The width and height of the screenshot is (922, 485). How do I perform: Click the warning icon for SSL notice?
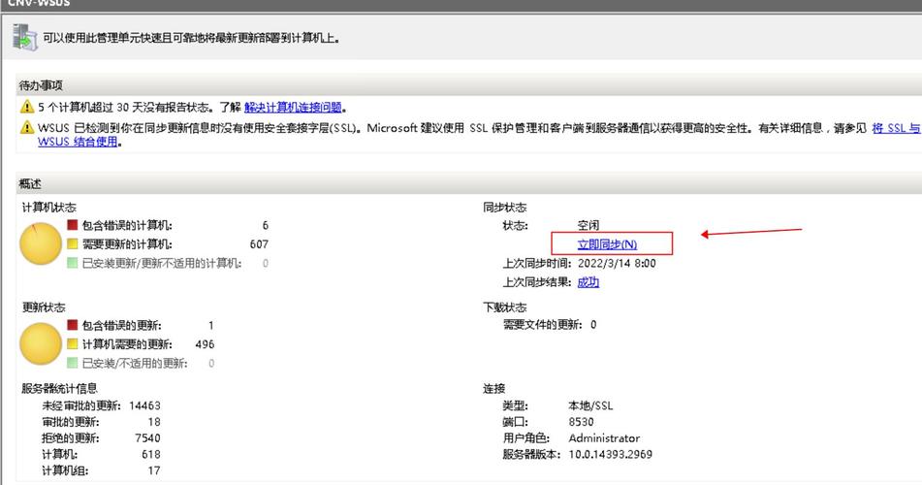[x=27, y=127]
